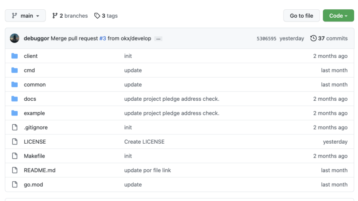Expand the green Code dropdown
Viewport: 358px width, 201px height.
pos(338,16)
